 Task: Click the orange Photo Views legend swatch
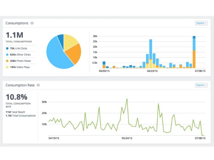pyautogui.click(x=7, y=61)
